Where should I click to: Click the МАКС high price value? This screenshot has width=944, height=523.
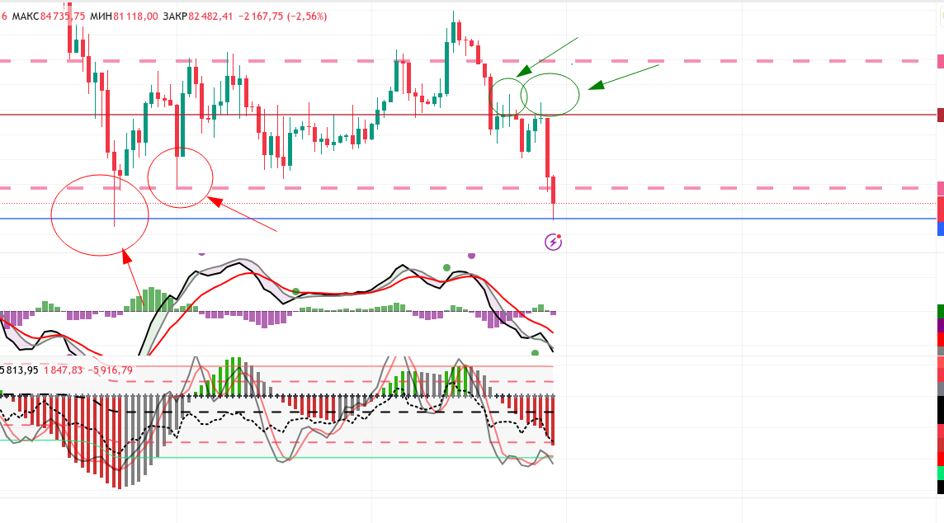coord(63,16)
